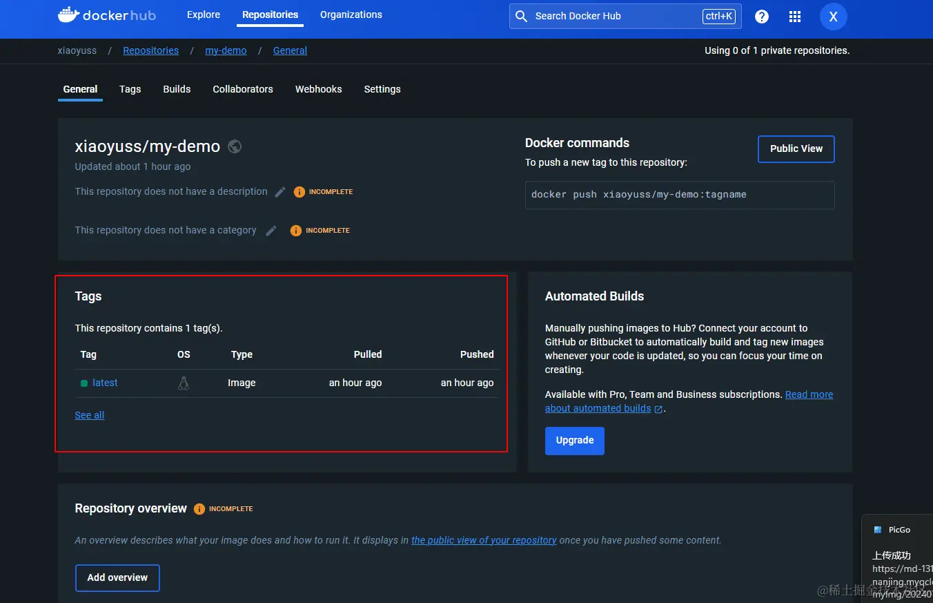Edit the repository description pencil icon
This screenshot has width=933, height=603.
tap(280, 192)
